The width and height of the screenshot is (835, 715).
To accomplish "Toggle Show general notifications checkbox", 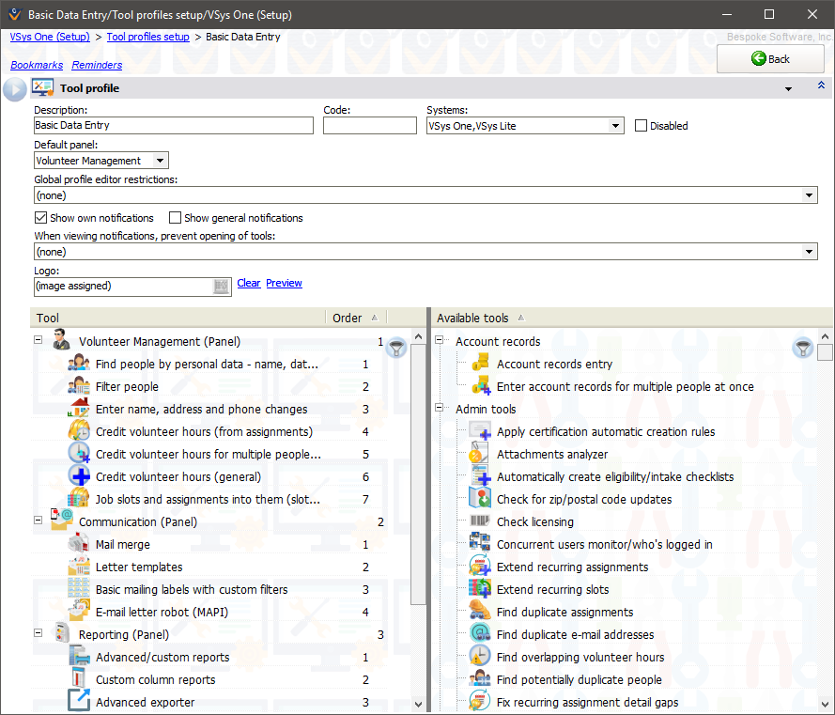I will click(x=175, y=218).
